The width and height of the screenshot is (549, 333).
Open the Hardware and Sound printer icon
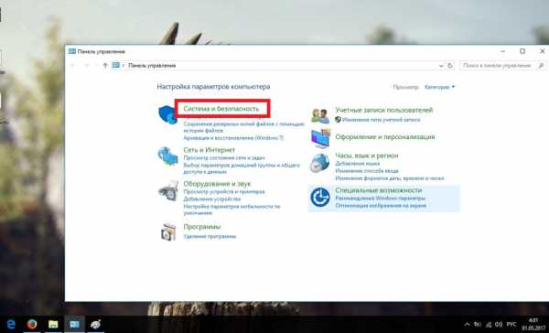(x=168, y=191)
